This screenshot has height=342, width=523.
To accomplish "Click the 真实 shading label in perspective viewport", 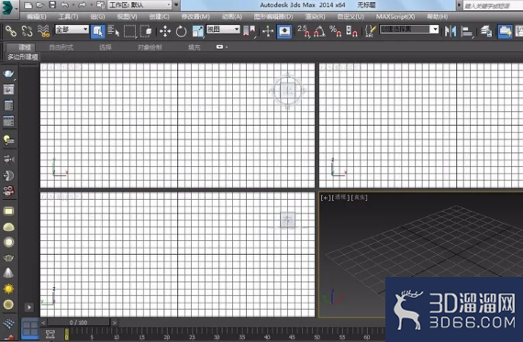I will 360,198.
